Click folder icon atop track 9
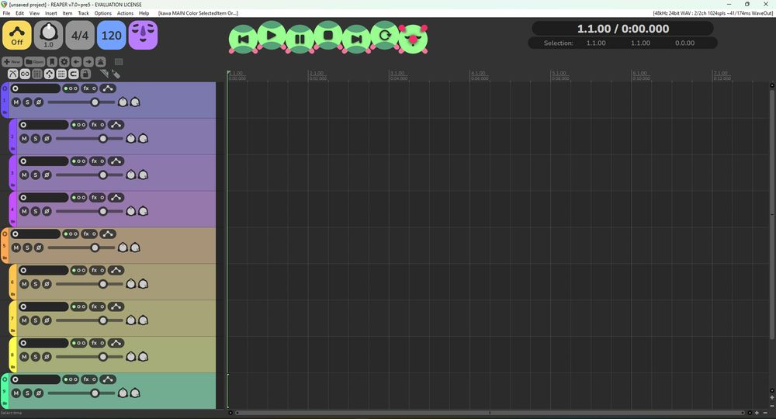776x419 pixels. point(5,379)
